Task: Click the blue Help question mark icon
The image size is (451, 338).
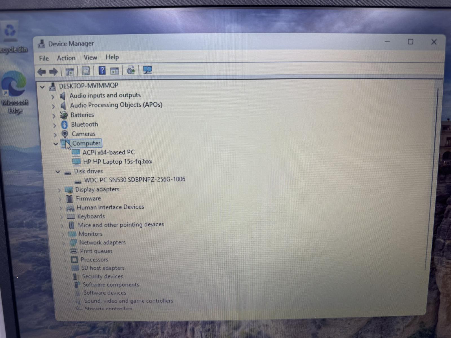Action: point(102,70)
